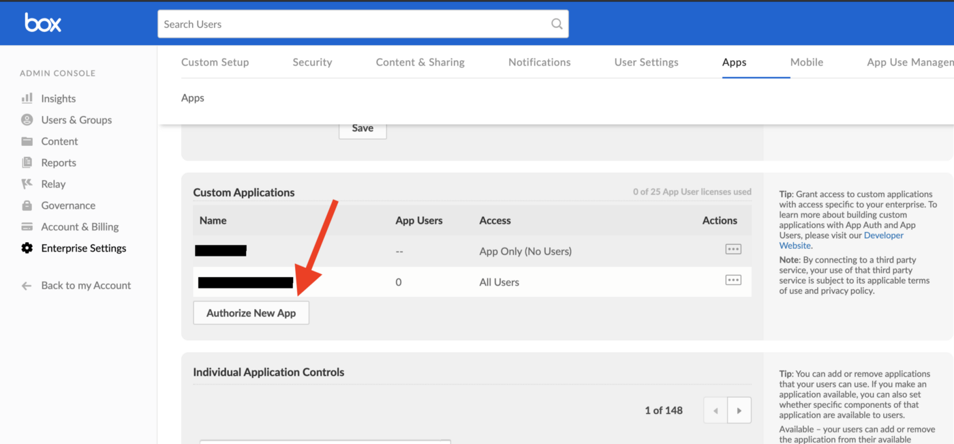Switch to the Mobile tab
This screenshot has height=444, width=954.
point(807,62)
